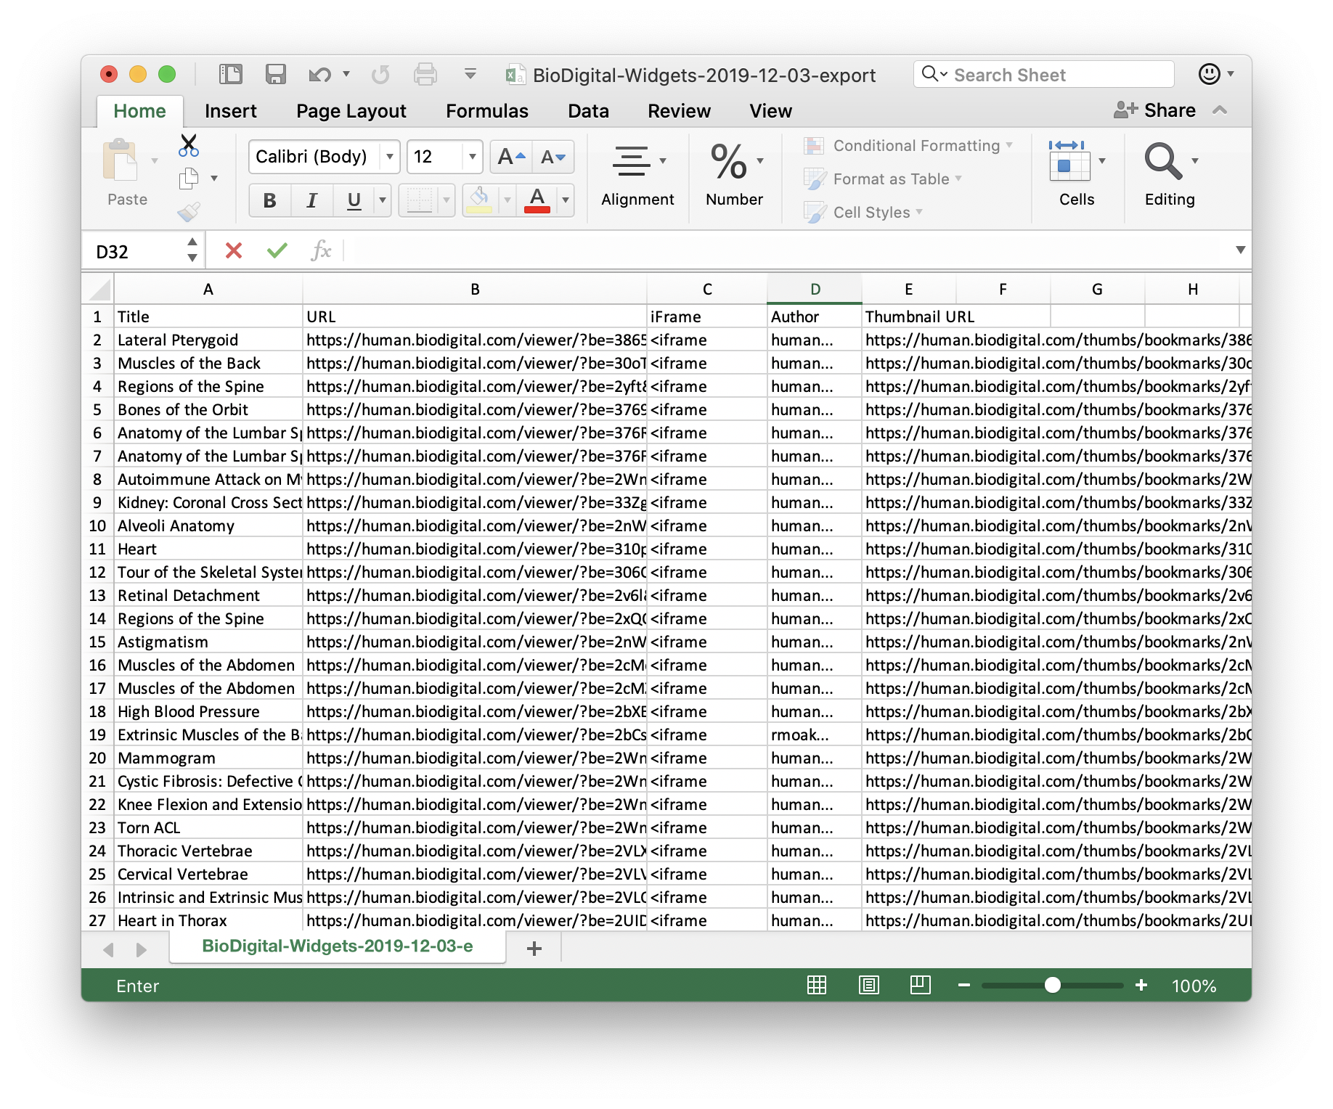Open the font size dropdown
Viewport: 1333px width, 1109px height.
(x=473, y=157)
